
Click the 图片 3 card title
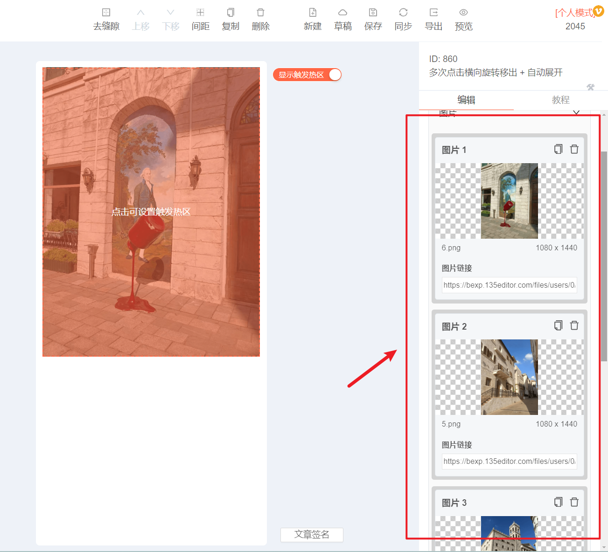[x=454, y=503]
